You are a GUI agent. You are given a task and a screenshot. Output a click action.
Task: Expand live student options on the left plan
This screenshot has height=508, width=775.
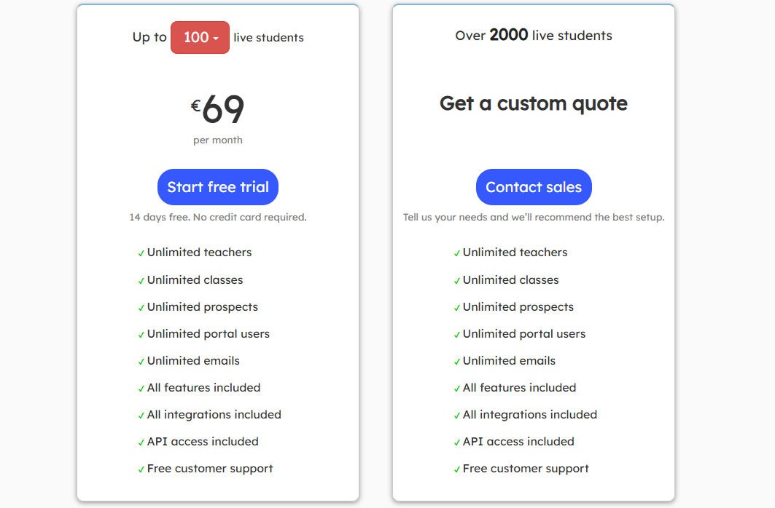[200, 37]
